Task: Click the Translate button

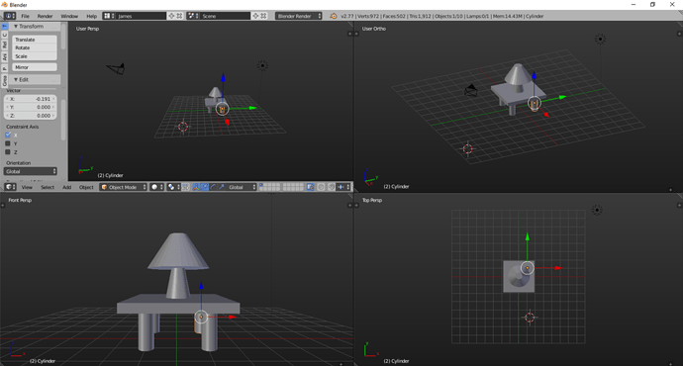Action: [x=35, y=40]
